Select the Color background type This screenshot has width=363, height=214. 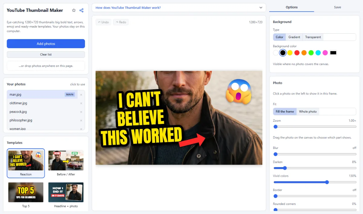point(280,37)
